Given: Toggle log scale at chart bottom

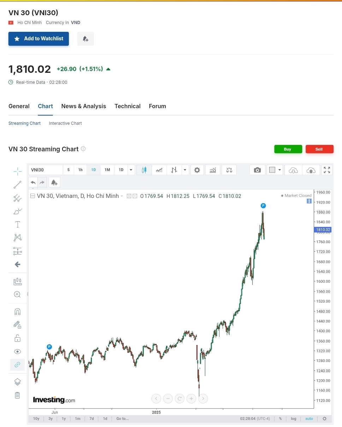Looking at the screenshot, I should pos(294,419).
